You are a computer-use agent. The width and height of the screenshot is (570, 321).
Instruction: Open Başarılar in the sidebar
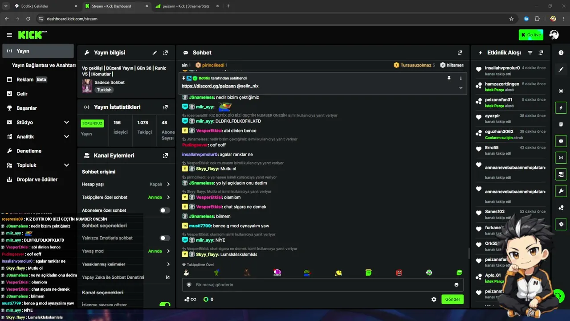point(38,108)
